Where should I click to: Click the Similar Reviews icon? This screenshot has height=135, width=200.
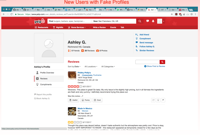pyautogui.click(x=137, y=50)
